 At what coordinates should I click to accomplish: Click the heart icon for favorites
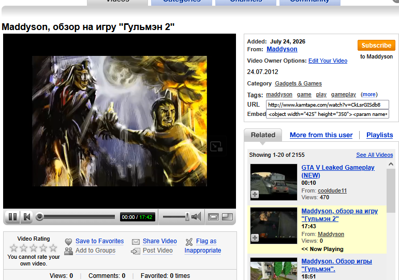click(68, 242)
